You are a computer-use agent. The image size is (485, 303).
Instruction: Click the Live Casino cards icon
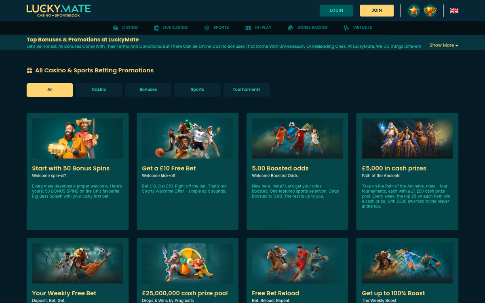[x=156, y=28]
